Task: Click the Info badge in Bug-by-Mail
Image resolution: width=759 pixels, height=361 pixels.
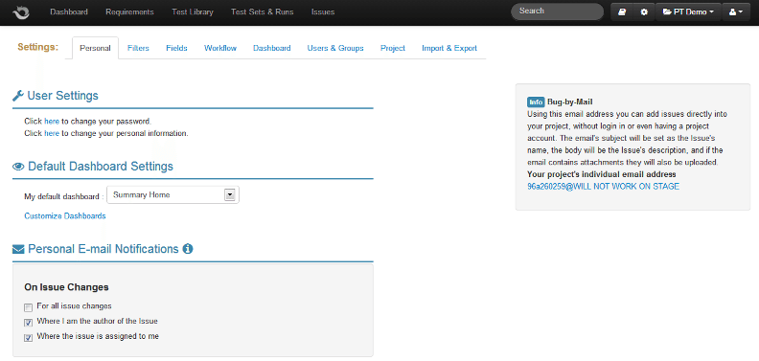Action: (x=536, y=102)
